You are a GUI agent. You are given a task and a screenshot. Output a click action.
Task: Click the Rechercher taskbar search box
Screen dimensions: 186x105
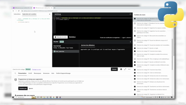[23, 97]
